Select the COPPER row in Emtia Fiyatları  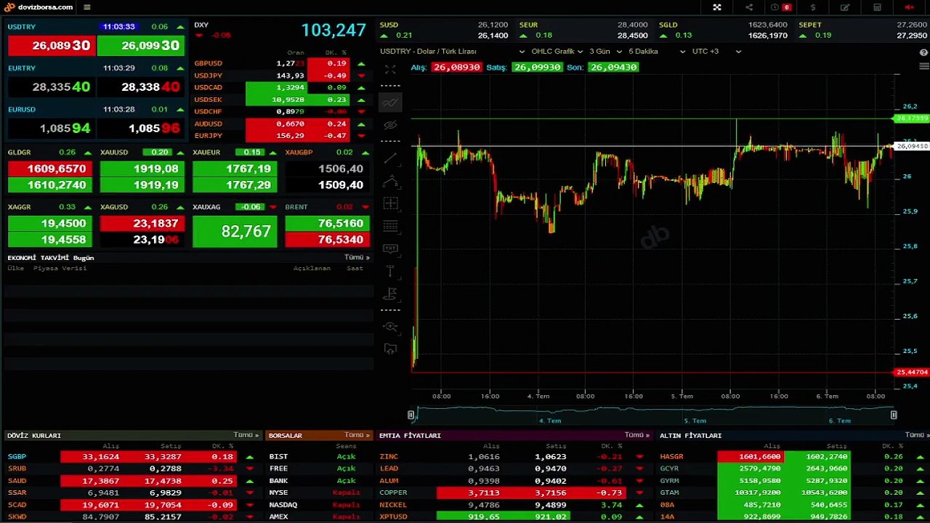point(514,492)
